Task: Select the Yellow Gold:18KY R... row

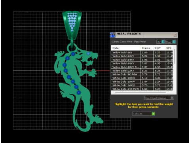Action: 142,67
